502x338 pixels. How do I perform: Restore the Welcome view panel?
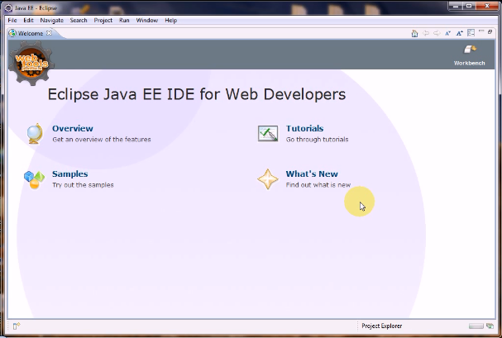pyautogui.click(x=490, y=32)
